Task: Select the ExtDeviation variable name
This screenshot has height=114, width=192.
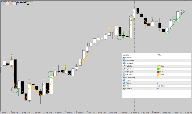Action: tap(130, 61)
